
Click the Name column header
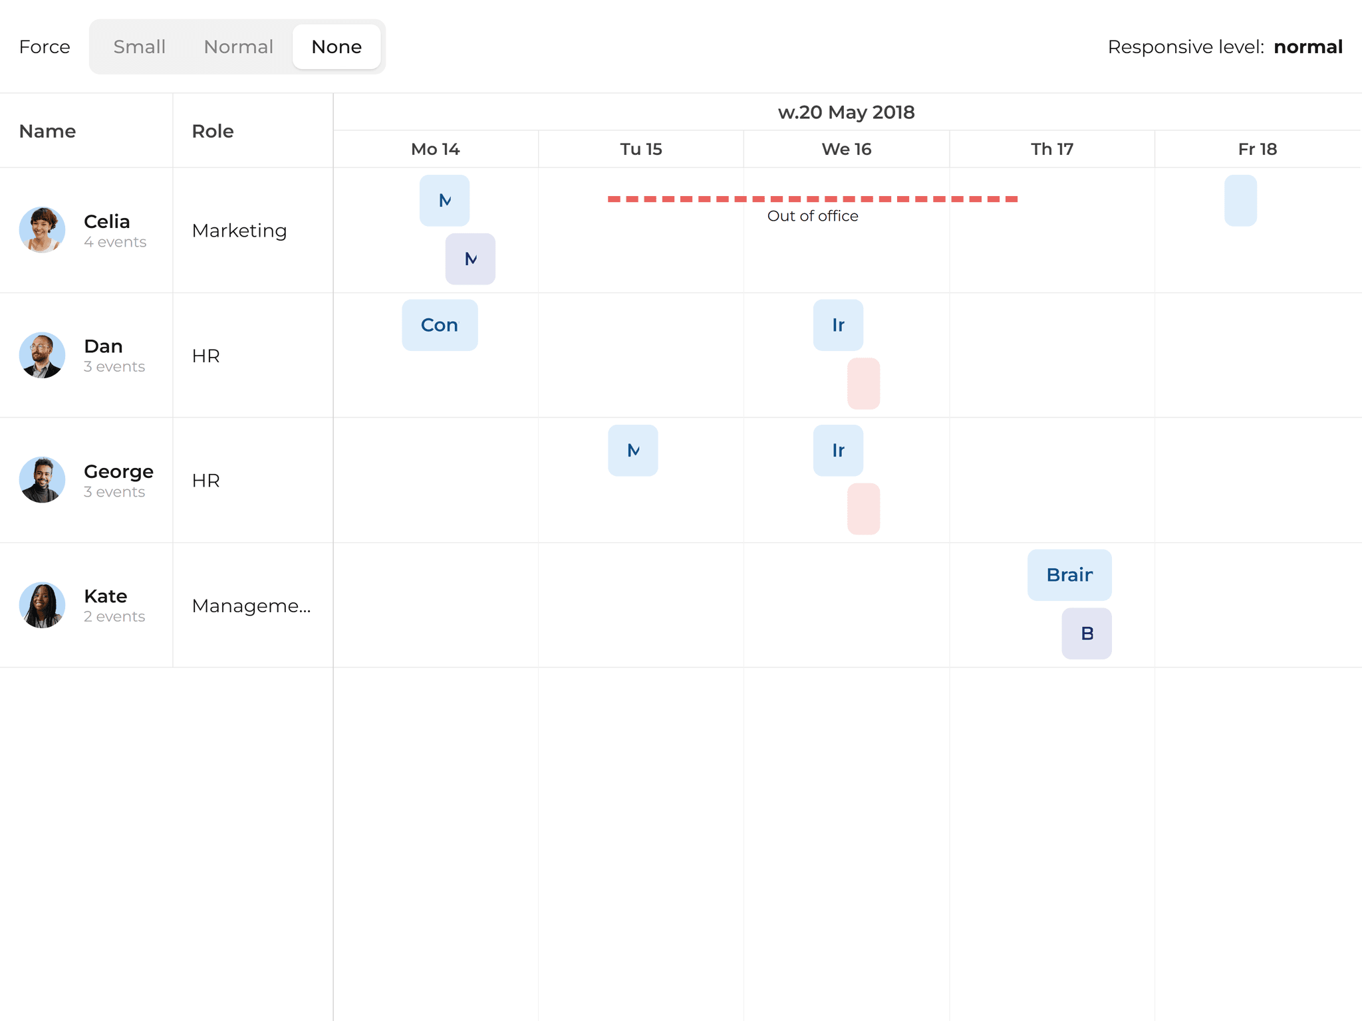pyautogui.click(x=47, y=131)
